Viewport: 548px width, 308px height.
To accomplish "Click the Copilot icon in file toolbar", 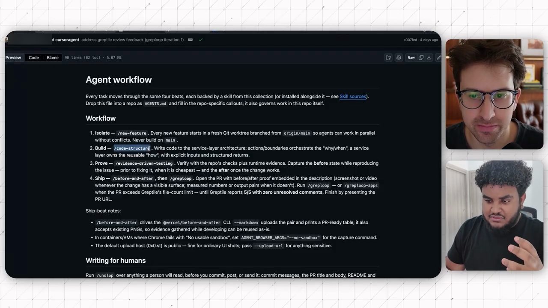I will click(399, 57).
